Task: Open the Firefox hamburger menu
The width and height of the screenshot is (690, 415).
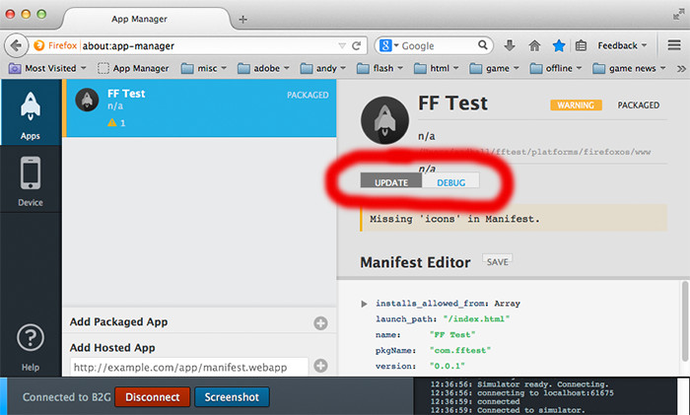Action: point(674,45)
